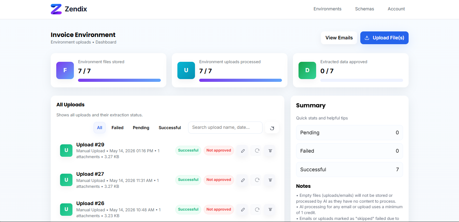
Task: Click the Not approved badge on Upload #29
Action: point(219,151)
